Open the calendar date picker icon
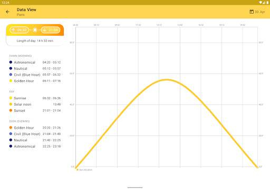 [x=252, y=12]
